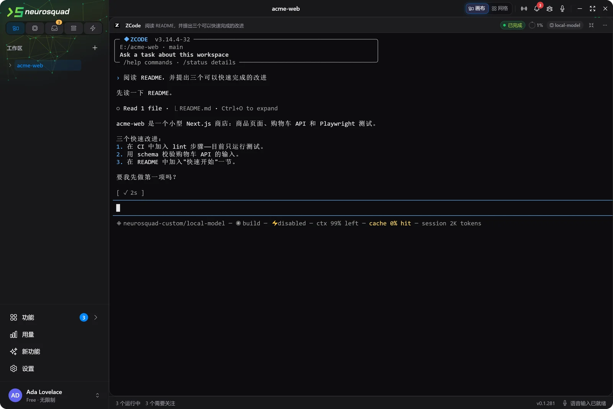Viewport: 613px width, 409px height.
Task: Open the list view sidebar icon
Action: [x=74, y=28]
